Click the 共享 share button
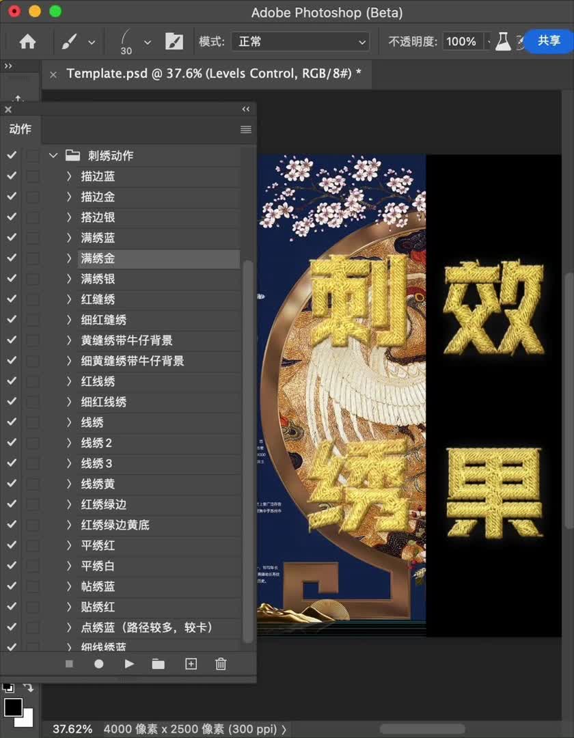 [x=549, y=42]
